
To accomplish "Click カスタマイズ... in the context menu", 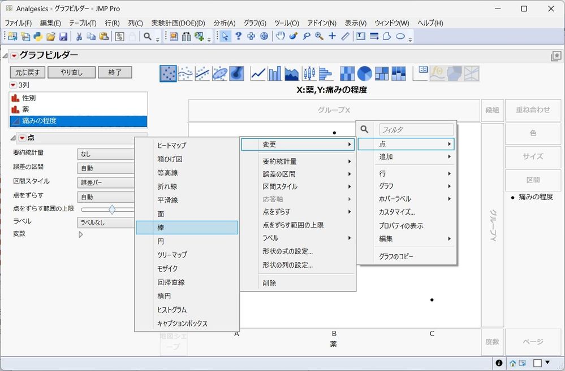I will click(397, 212).
